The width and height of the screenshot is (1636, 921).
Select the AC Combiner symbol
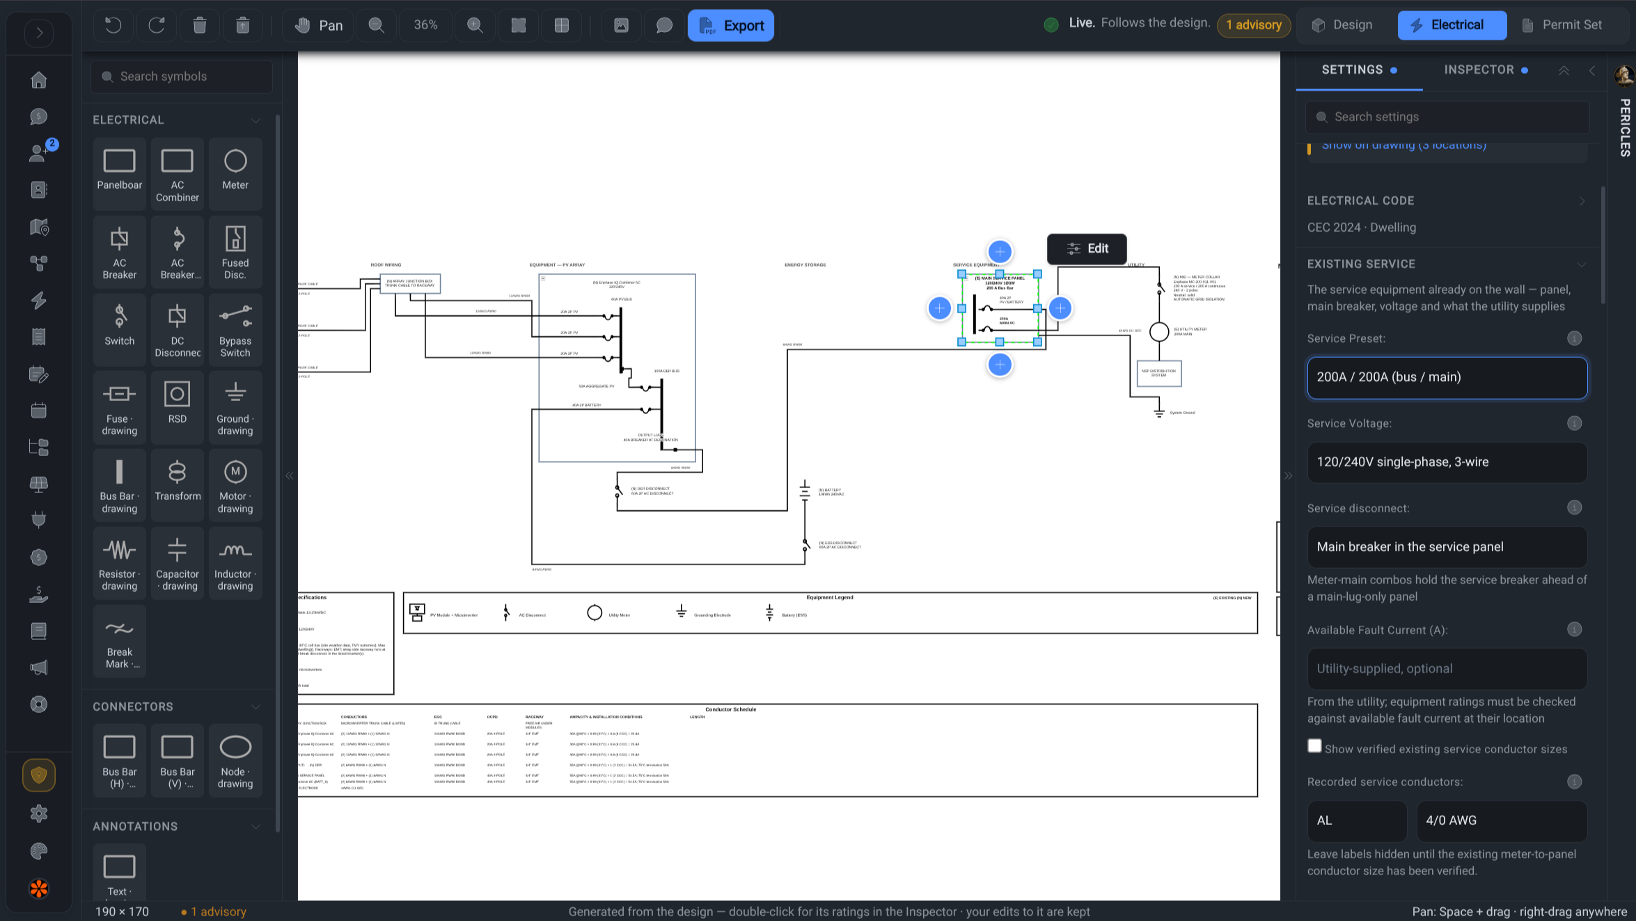[x=178, y=173]
